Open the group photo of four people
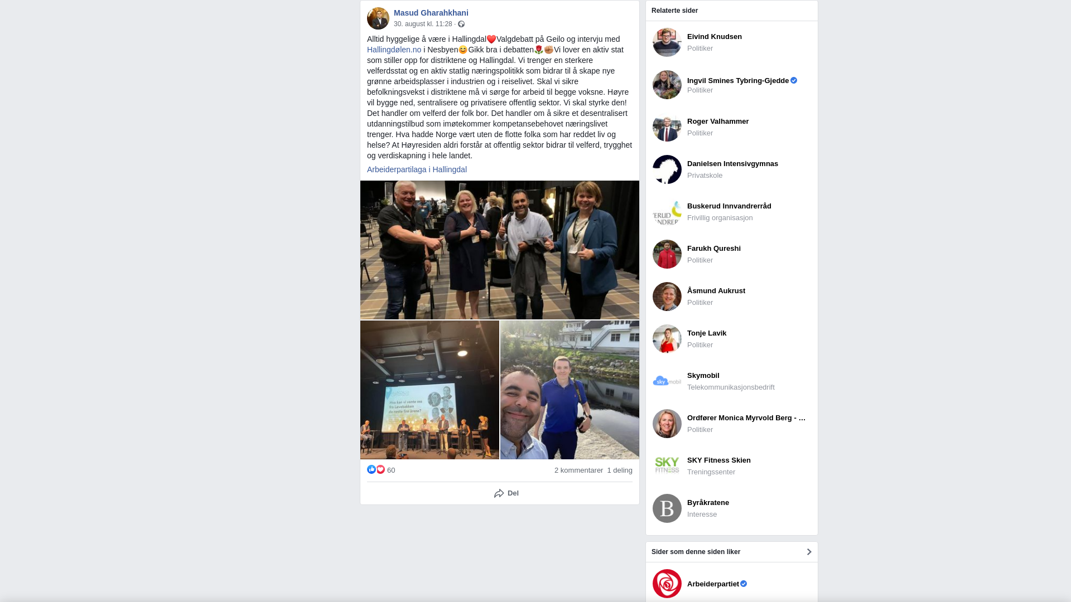 (500, 250)
